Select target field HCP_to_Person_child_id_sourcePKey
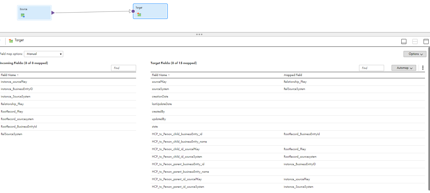The image size is (430, 193). click(x=176, y=149)
